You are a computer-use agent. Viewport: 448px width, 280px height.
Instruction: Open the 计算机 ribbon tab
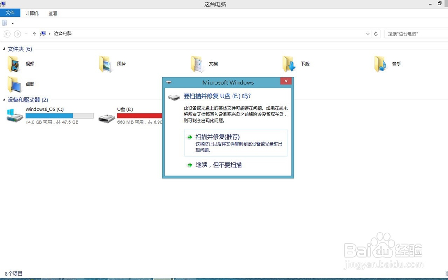tap(31, 13)
